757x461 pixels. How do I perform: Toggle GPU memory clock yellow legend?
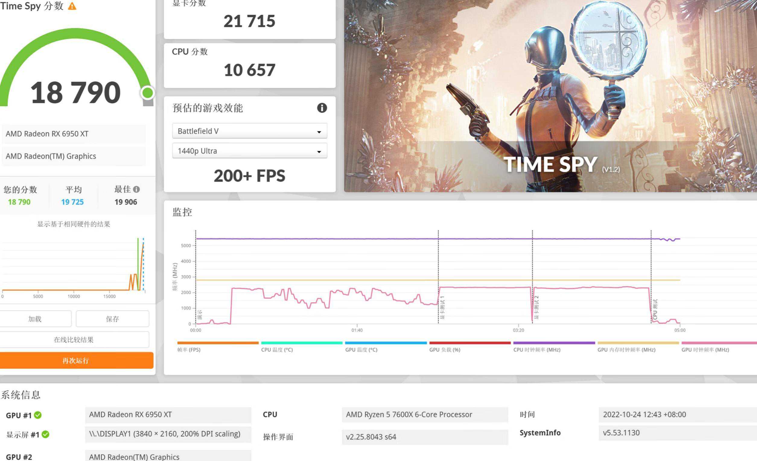(x=626, y=349)
